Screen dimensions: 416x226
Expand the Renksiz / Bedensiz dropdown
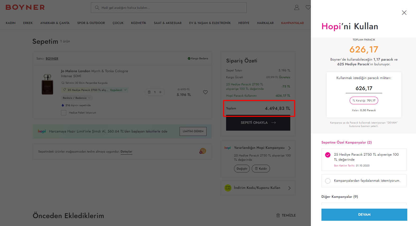pyautogui.click(x=77, y=98)
